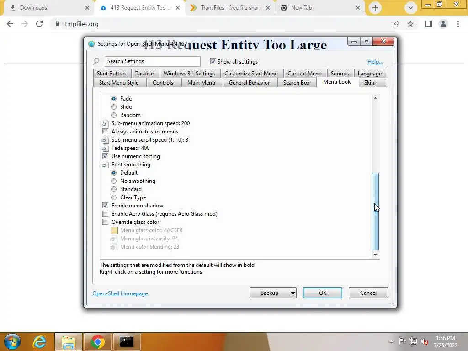This screenshot has width=468, height=351.
Task: Open the Chrome profile avatar
Action: [443, 24]
